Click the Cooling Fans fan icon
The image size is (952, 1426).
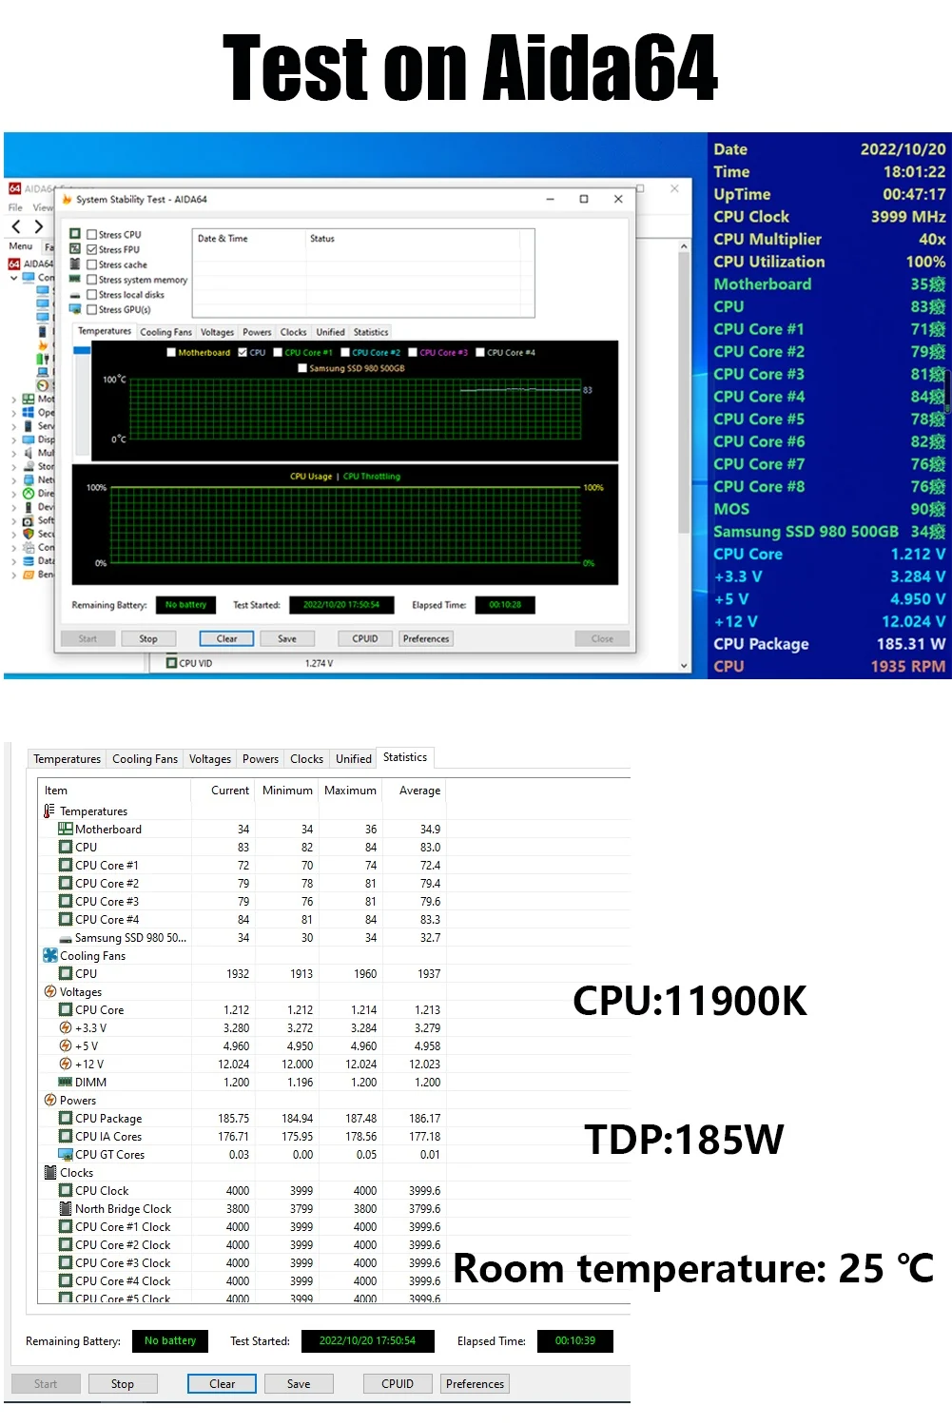(50, 955)
